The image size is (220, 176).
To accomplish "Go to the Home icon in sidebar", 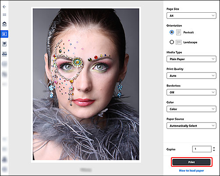I will tap(4, 24).
